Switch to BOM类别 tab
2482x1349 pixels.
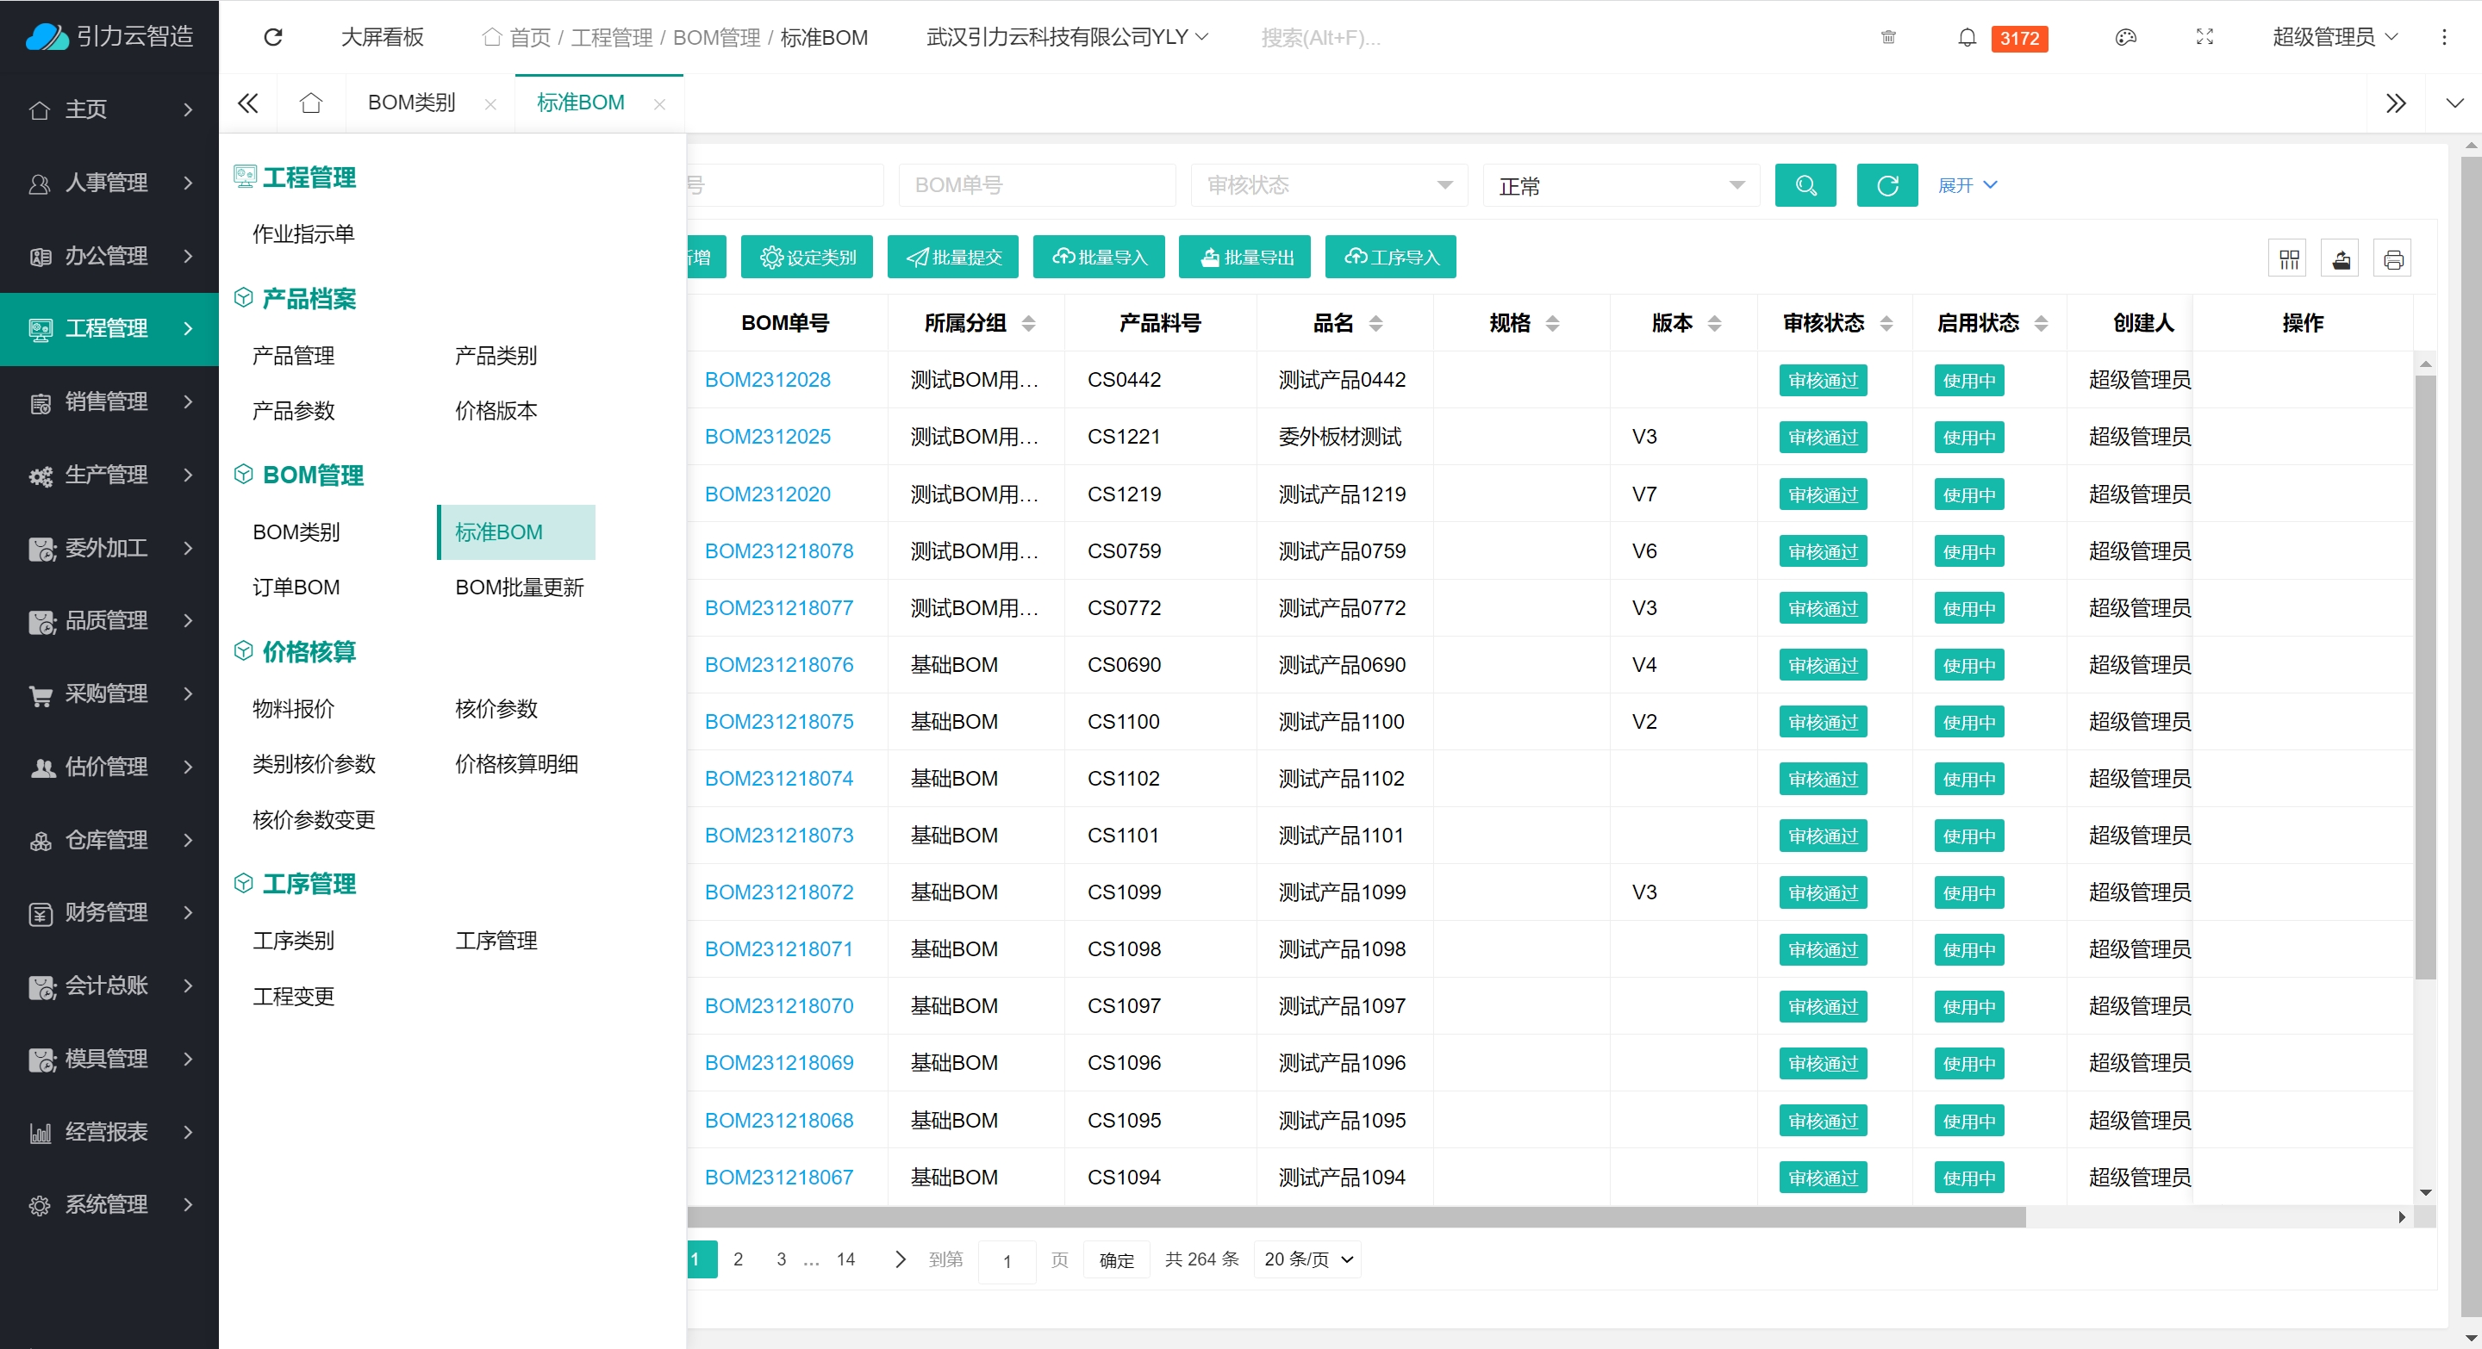coord(411,103)
